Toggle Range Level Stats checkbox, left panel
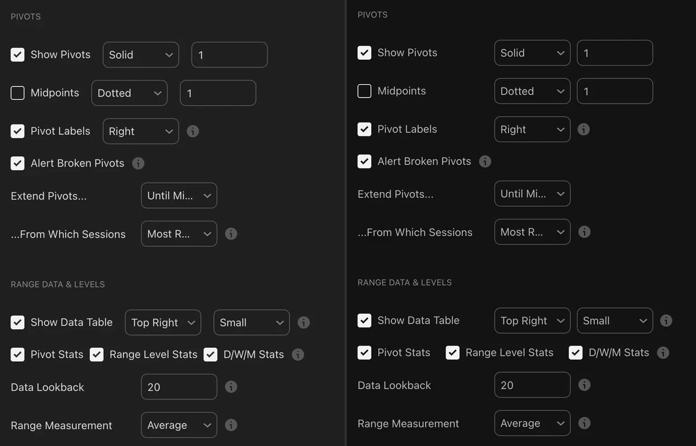Image resolution: width=696 pixels, height=446 pixels. 96,354
